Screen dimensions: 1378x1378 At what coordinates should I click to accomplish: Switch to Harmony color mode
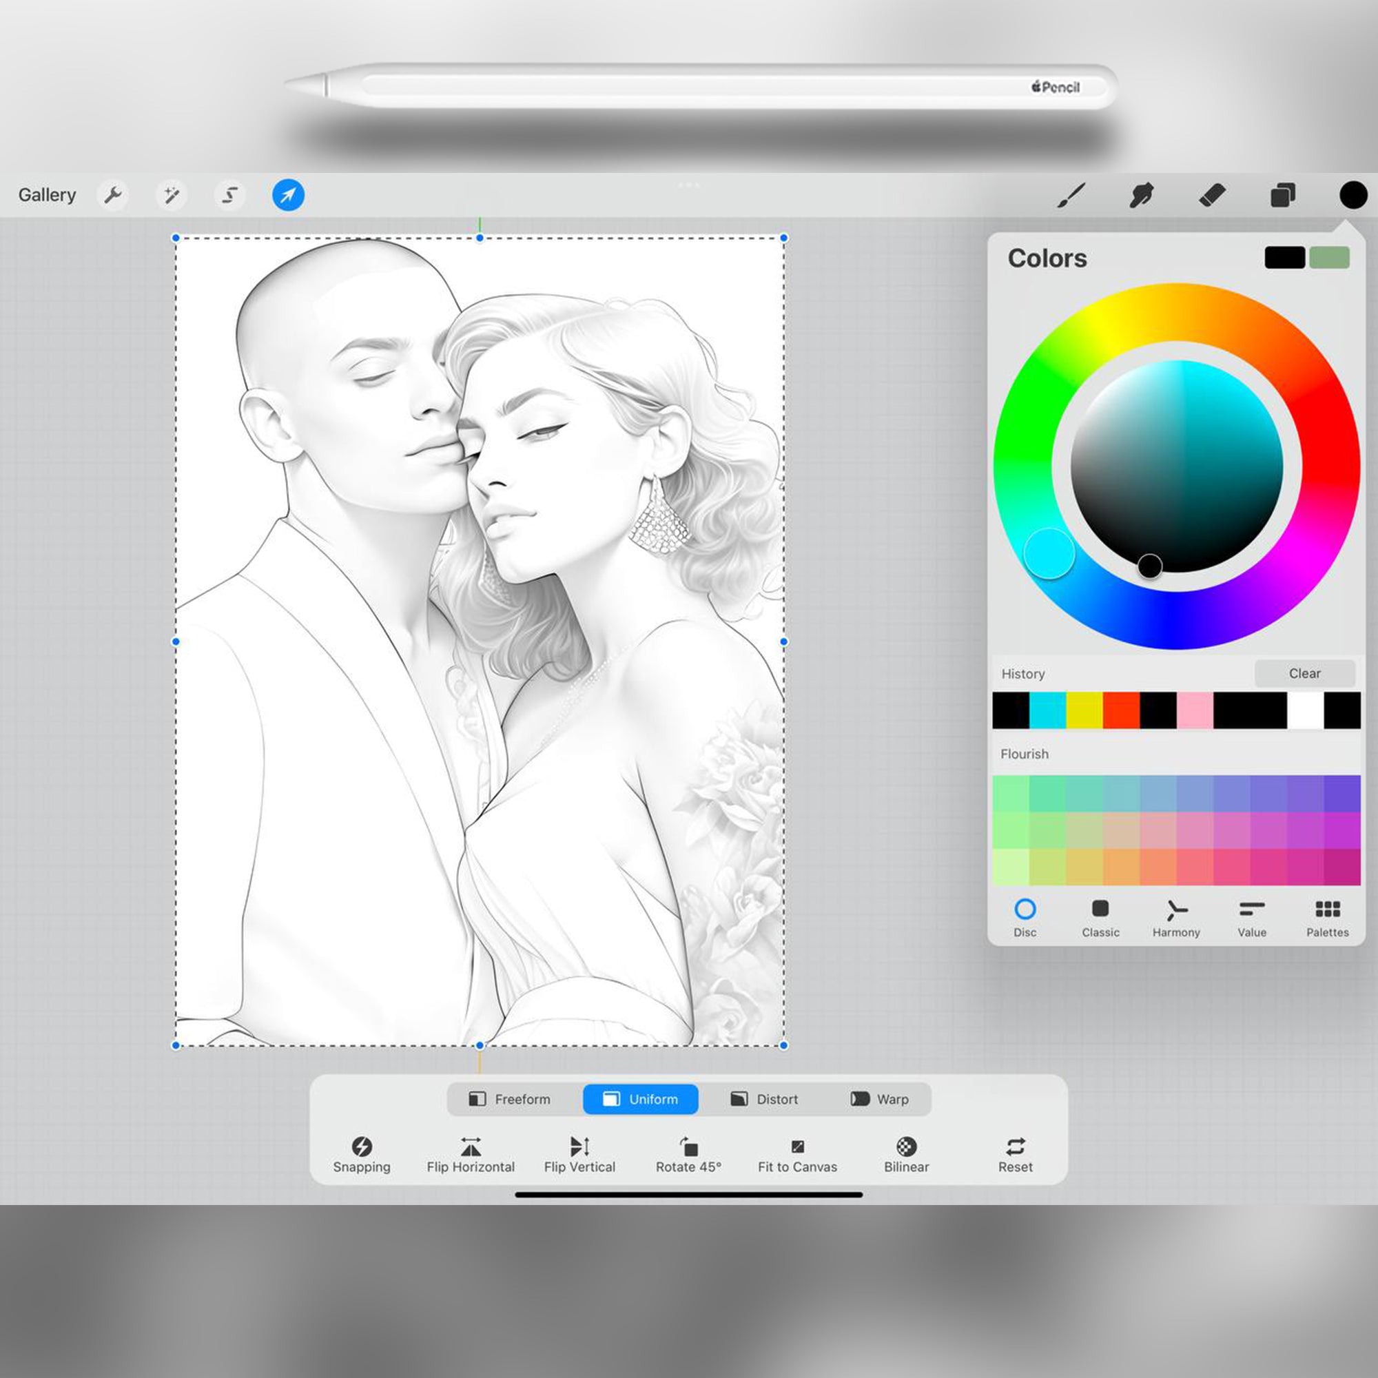pos(1176,916)
